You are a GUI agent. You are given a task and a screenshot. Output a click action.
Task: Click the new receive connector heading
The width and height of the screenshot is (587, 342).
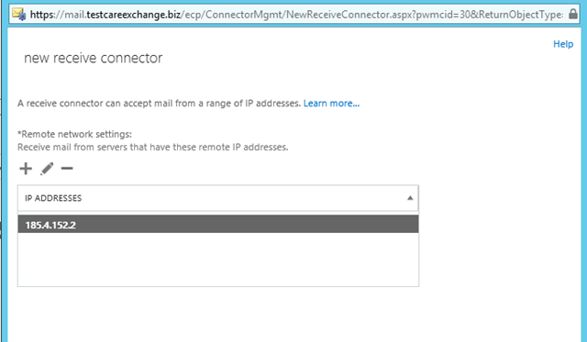94,58
